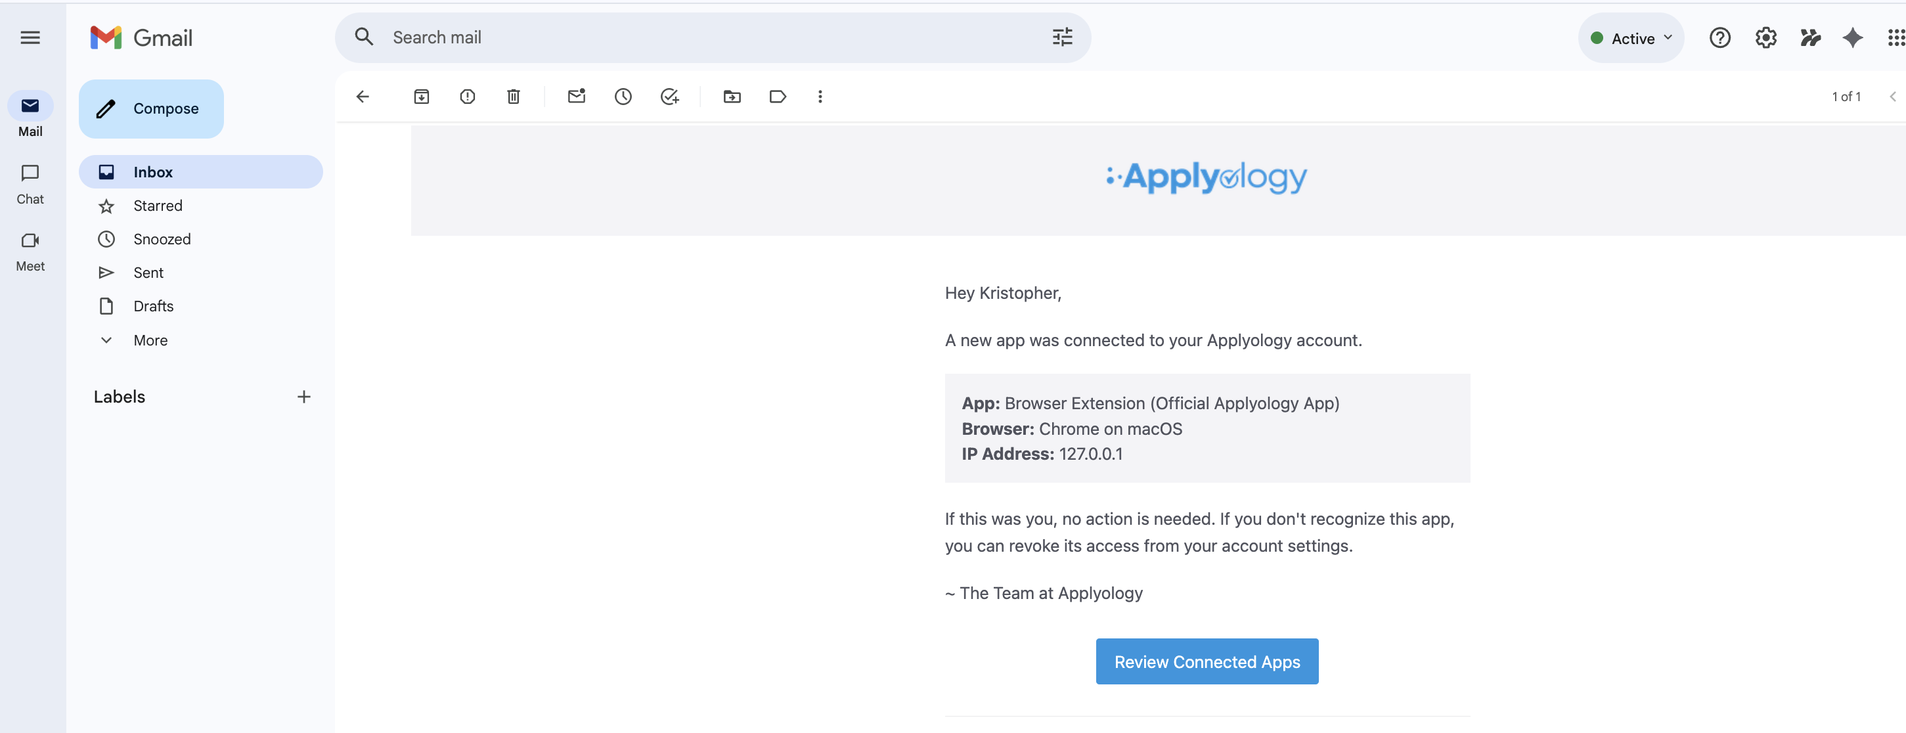Open the Gemini assistant
The image size is (1906, 733).
coord(1852,37)
